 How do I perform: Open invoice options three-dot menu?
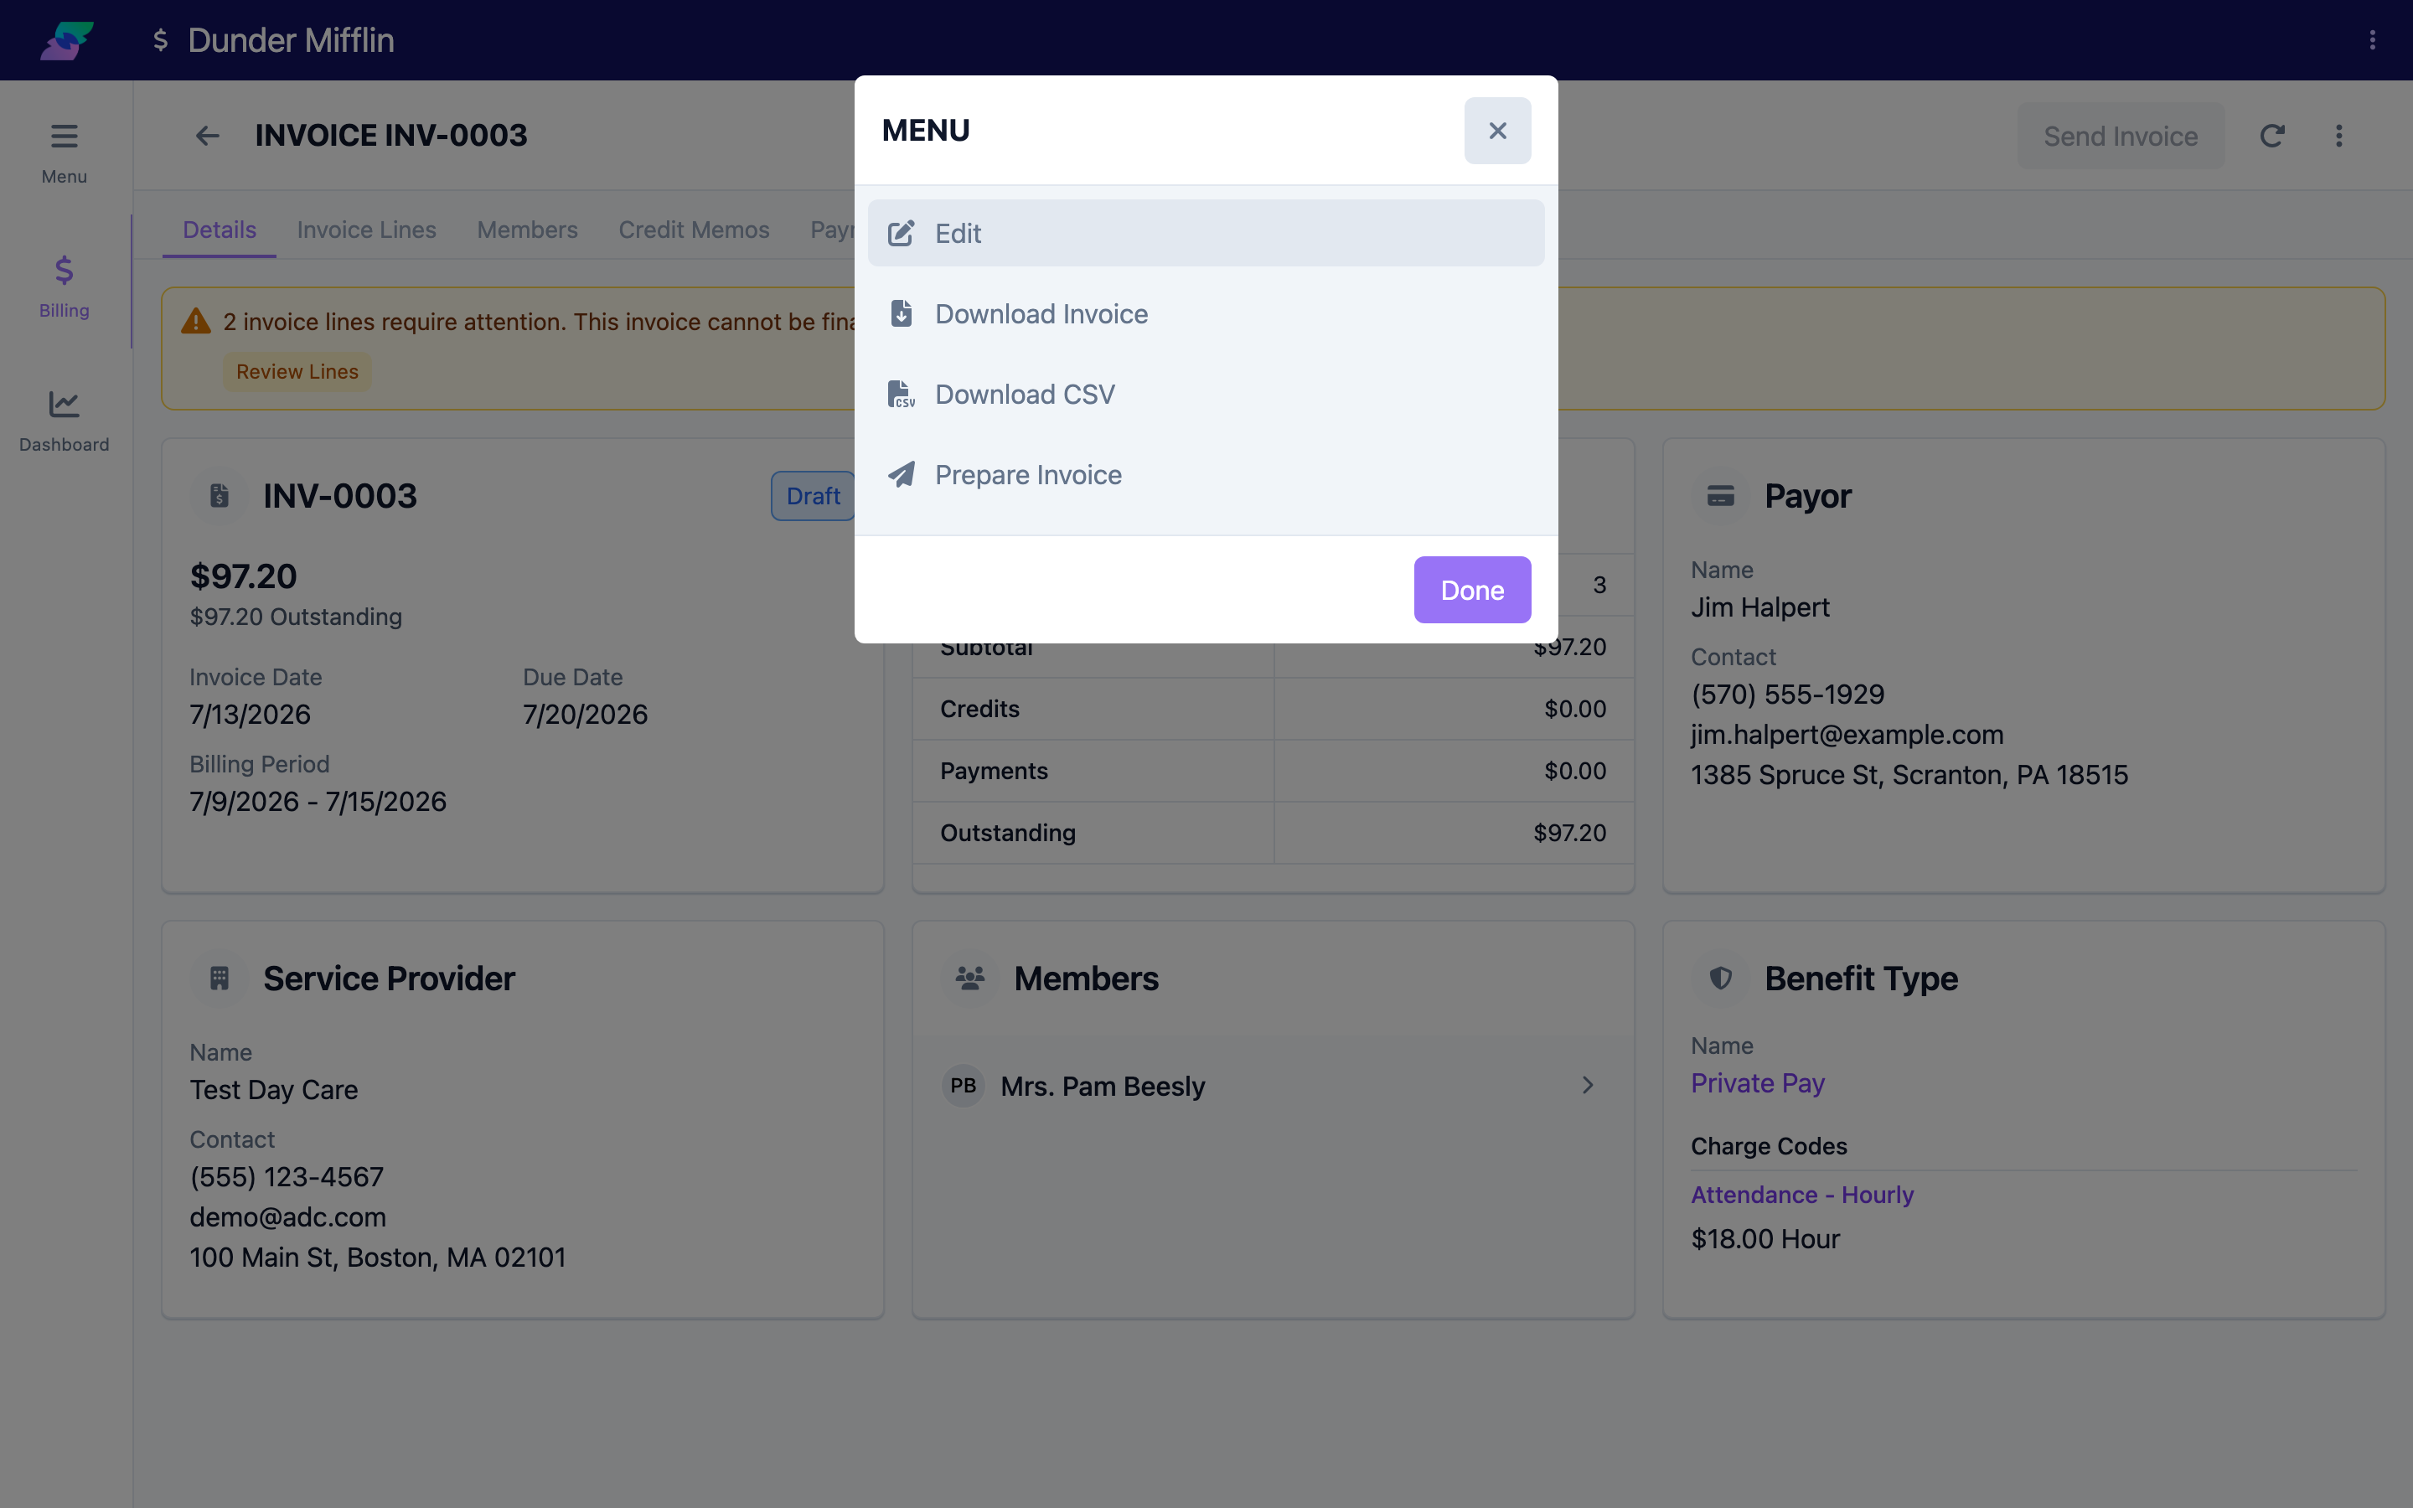click(x=2338, y=136)
